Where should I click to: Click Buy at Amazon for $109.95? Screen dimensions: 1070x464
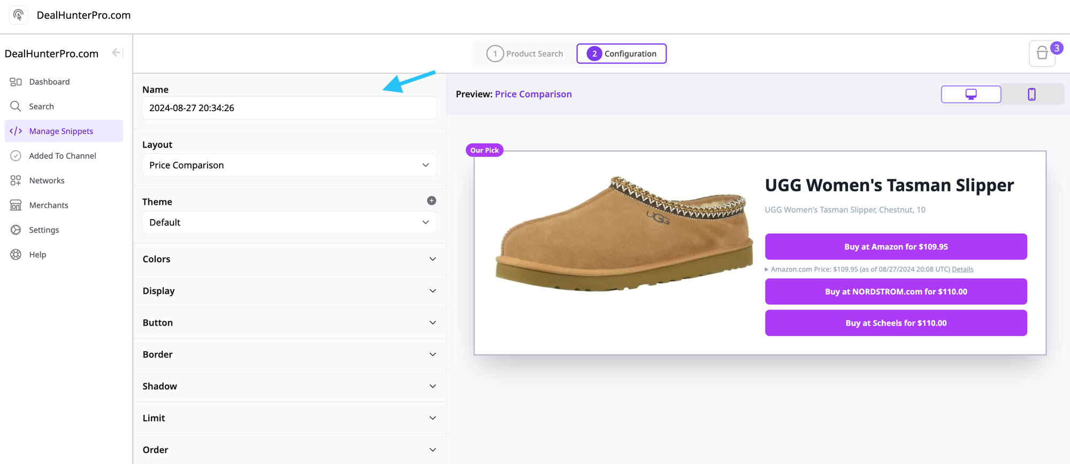[896, 246]
